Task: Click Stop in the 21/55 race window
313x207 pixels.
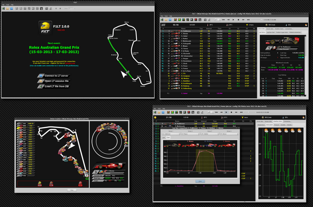Action: (x=231, y=112)
